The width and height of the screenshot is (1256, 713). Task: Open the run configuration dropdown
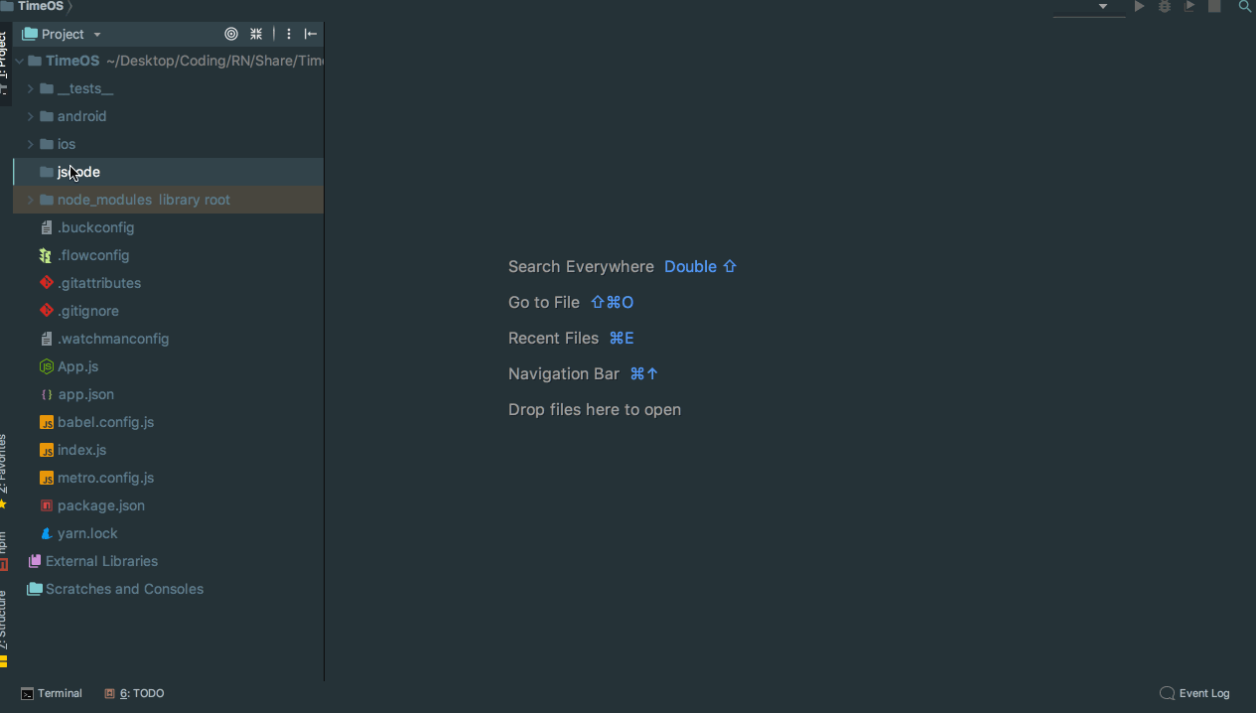pos(1090,7)
